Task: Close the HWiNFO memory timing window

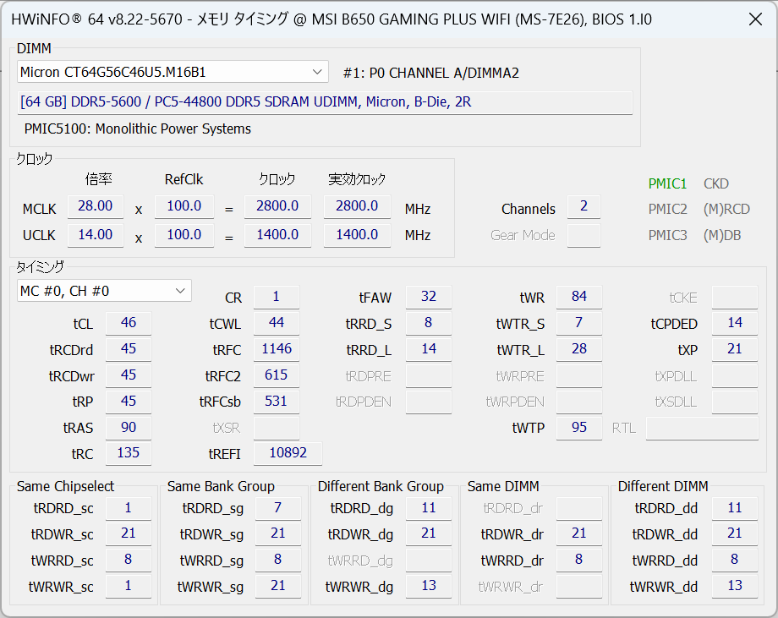Action: coord(755,19)
